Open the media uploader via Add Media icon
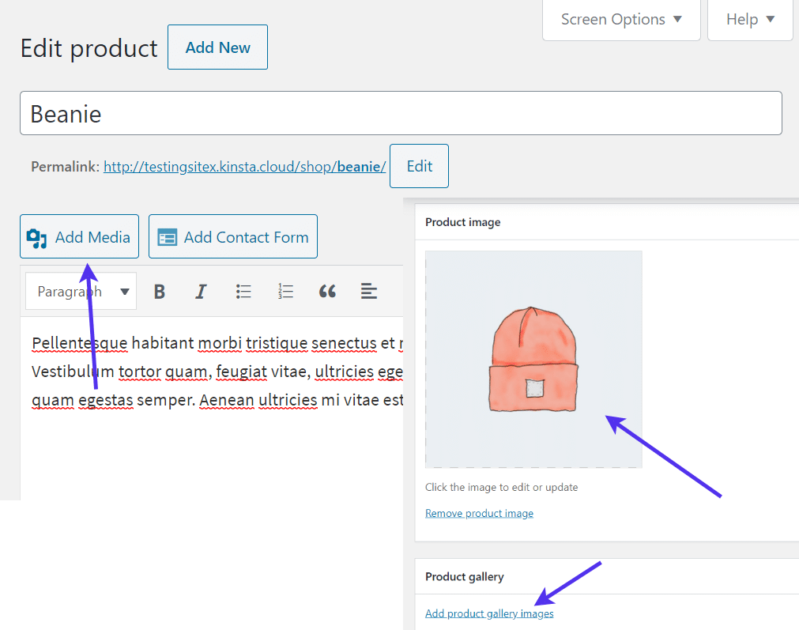 (37, 236)
